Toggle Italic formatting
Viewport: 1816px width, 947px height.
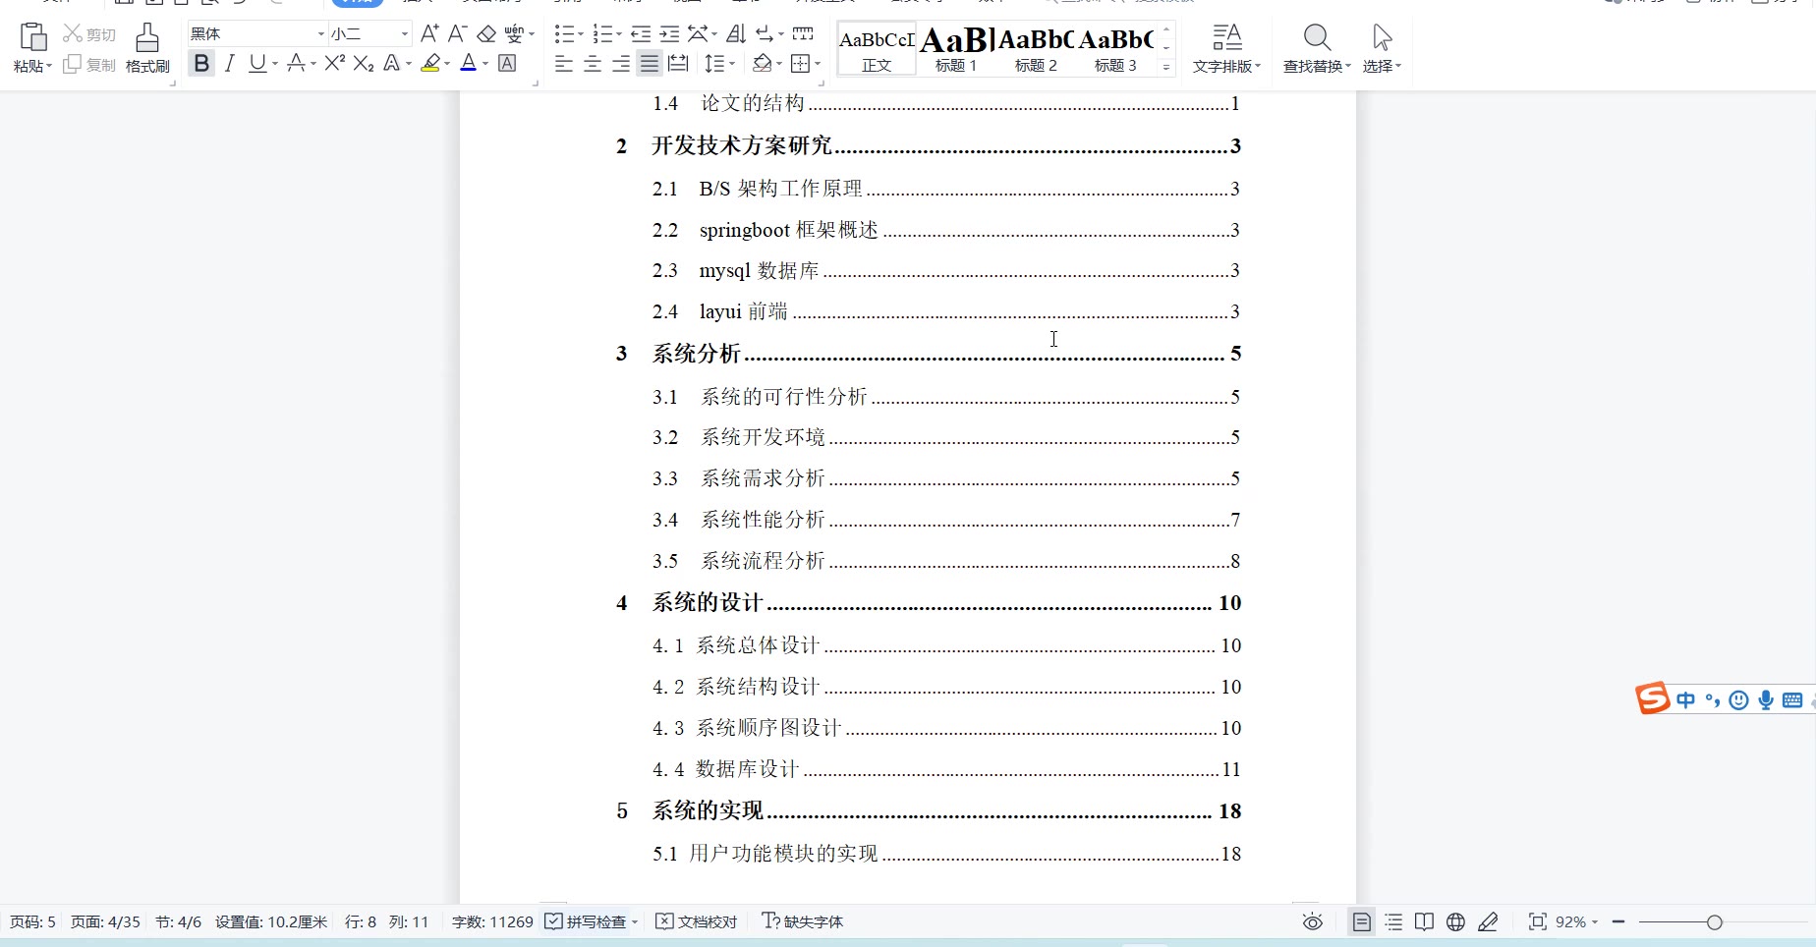(x=230, y=64)
